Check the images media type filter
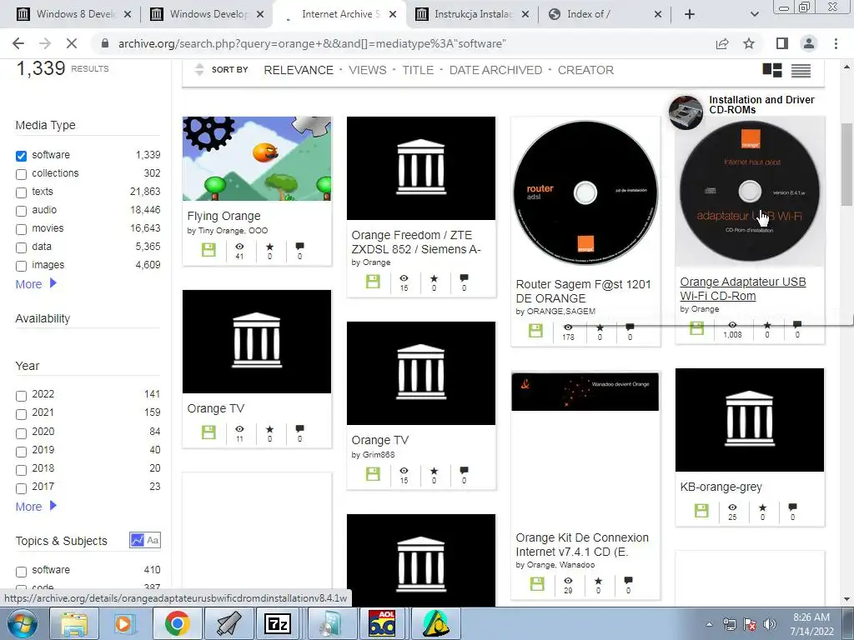This screenshot has height=640, width=854. point(21,266)
